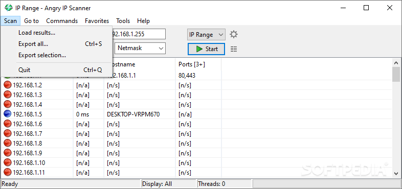The width and height of the screenshot is (402, 189).
Task: Select the 192.168.1.8 address text
Action: pyautogui.click(x=27, y=144)
